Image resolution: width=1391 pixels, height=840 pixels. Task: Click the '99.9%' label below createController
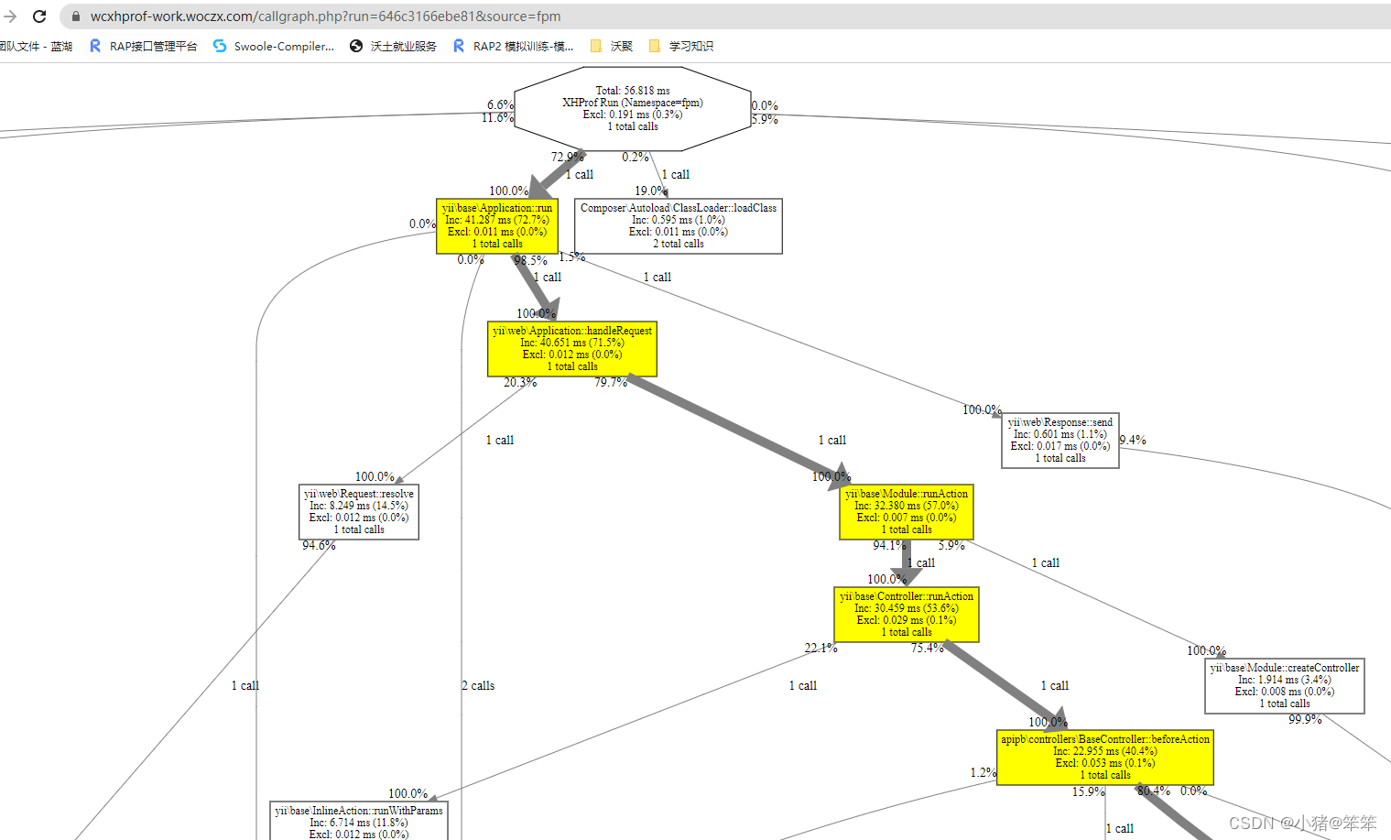(x=1305, y=719)
